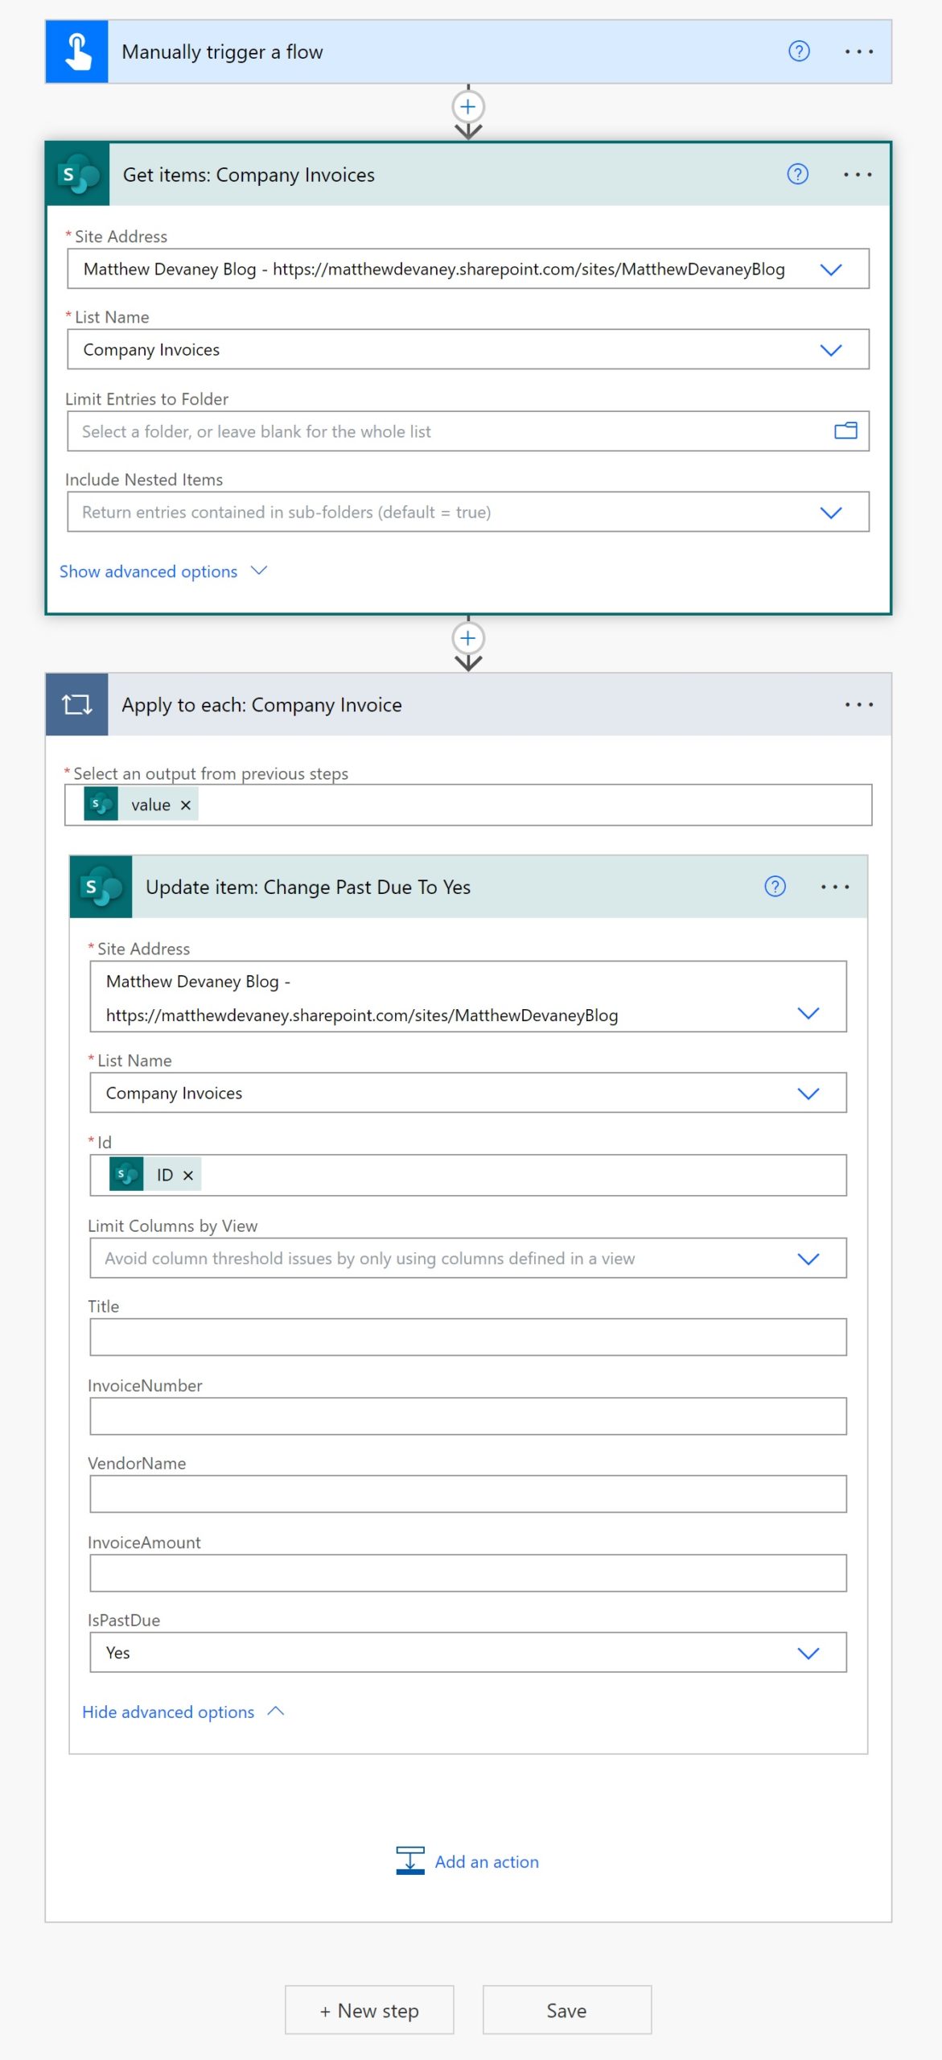
Task: Click the Apply to each loop icon
Action: click(77, 704)
